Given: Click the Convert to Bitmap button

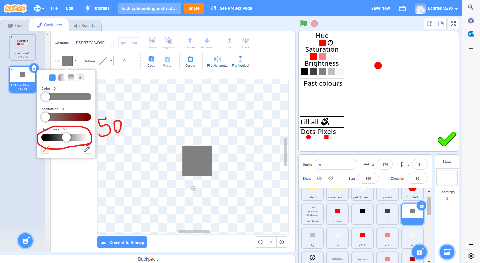Looking at the screenshot, I should 122,242.
